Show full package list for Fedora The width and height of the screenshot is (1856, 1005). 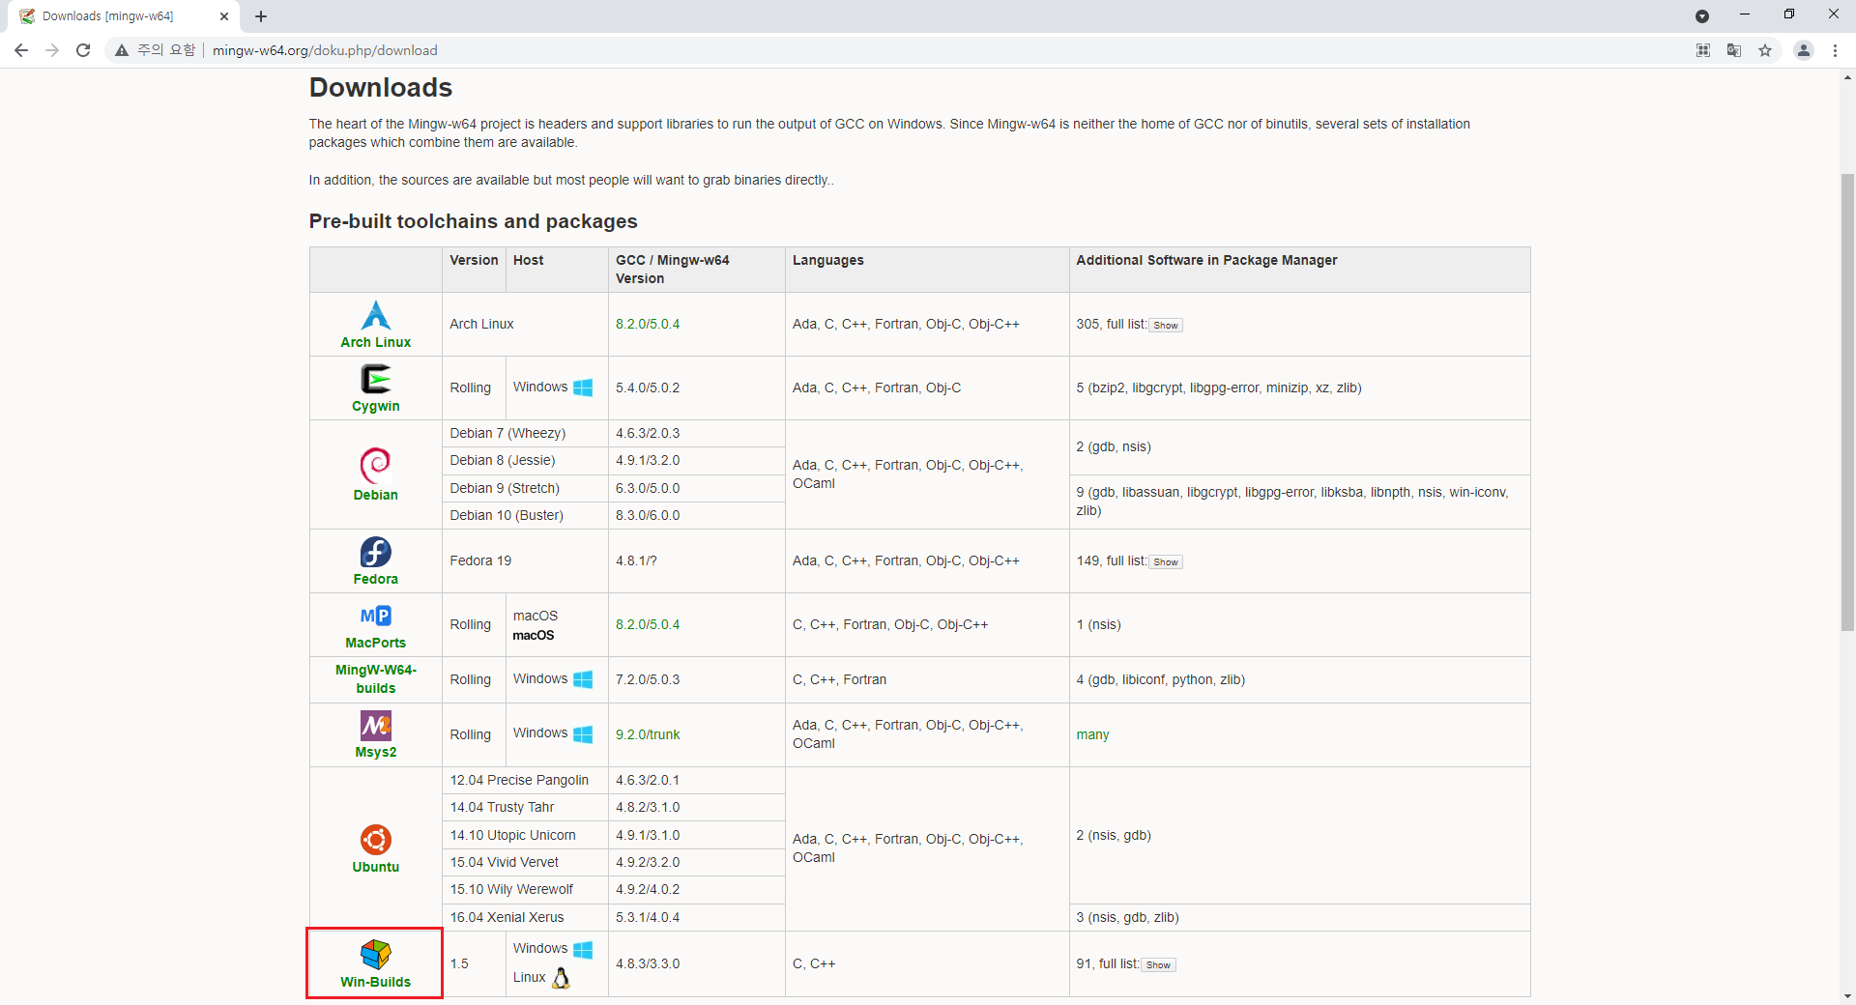point(1166,562)
